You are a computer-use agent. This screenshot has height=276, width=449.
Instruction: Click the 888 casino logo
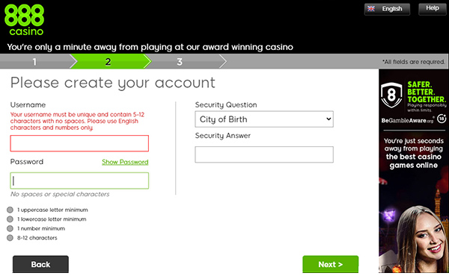click(25, 19)
